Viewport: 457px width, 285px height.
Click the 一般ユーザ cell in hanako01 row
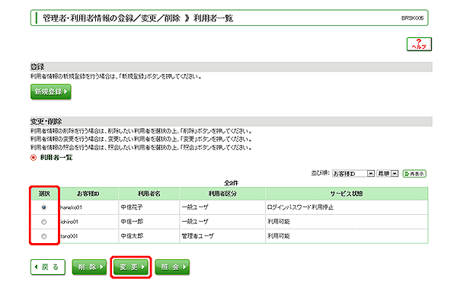[x=222, y=207]
